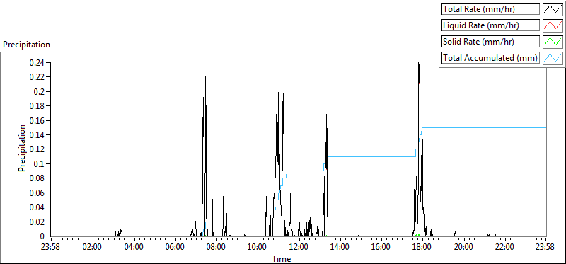Click the 22:00 time tick label
Viewport: 566px width, 264px height.
point(504,248)
